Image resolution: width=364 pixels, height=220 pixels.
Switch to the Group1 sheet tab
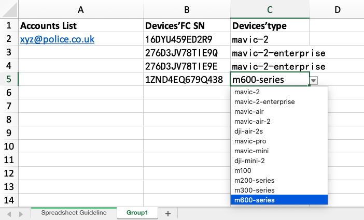pos(137,213)
